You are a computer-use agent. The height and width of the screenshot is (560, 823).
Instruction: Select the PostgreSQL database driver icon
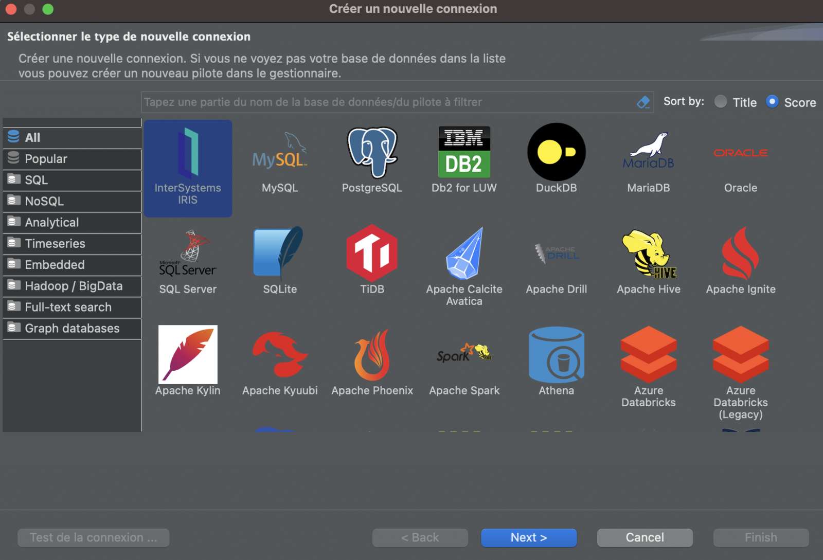coord(372,153)
